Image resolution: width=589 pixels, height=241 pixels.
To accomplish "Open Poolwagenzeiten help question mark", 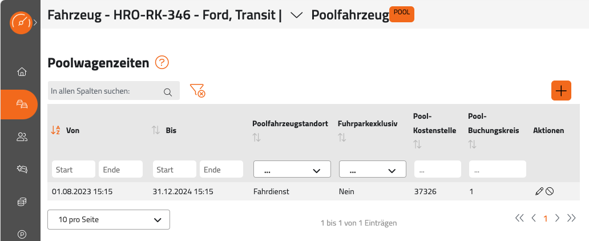I will (162, 62).
